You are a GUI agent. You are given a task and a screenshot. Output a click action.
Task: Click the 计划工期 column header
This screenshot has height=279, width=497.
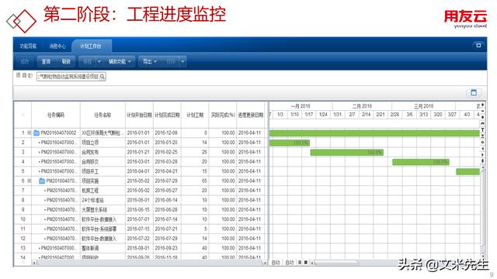195,115
